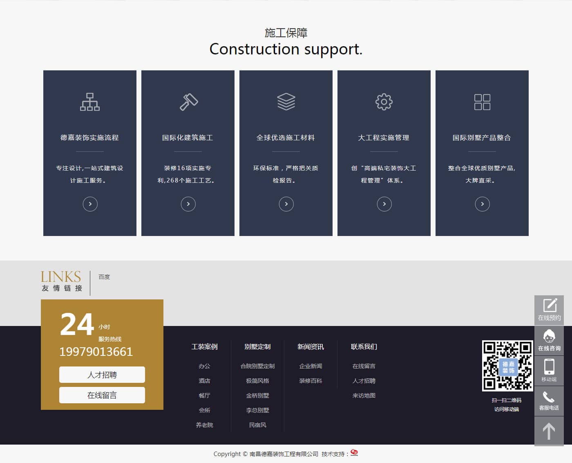Click the gear icon for 大工程实施管理
This screenshot has height=463, width=572.
tap(384, 102)
